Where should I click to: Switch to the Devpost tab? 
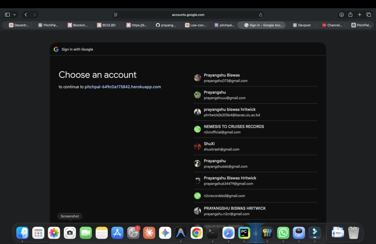(302, 25)
